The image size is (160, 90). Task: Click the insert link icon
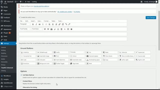pyautogui.click(x=59, y=24)
